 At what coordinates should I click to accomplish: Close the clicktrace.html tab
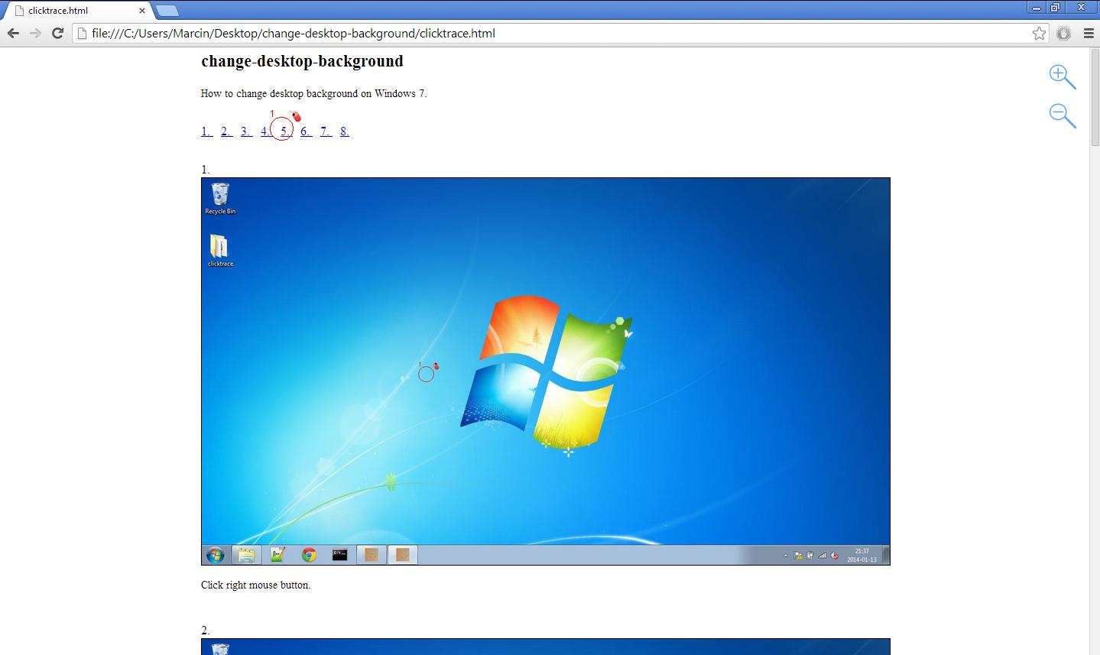click(x=142, y=11)
